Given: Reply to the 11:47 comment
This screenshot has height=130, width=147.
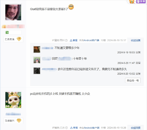Looking at the screenshot, I should coord(138,63).
